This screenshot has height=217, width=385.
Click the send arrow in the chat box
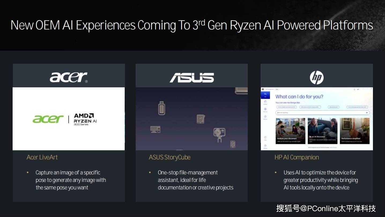tap(367, 113)
